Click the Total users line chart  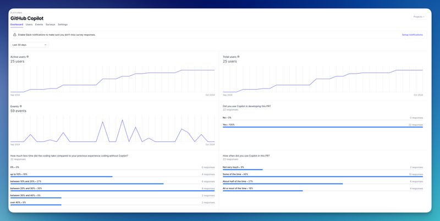[323, 80]
